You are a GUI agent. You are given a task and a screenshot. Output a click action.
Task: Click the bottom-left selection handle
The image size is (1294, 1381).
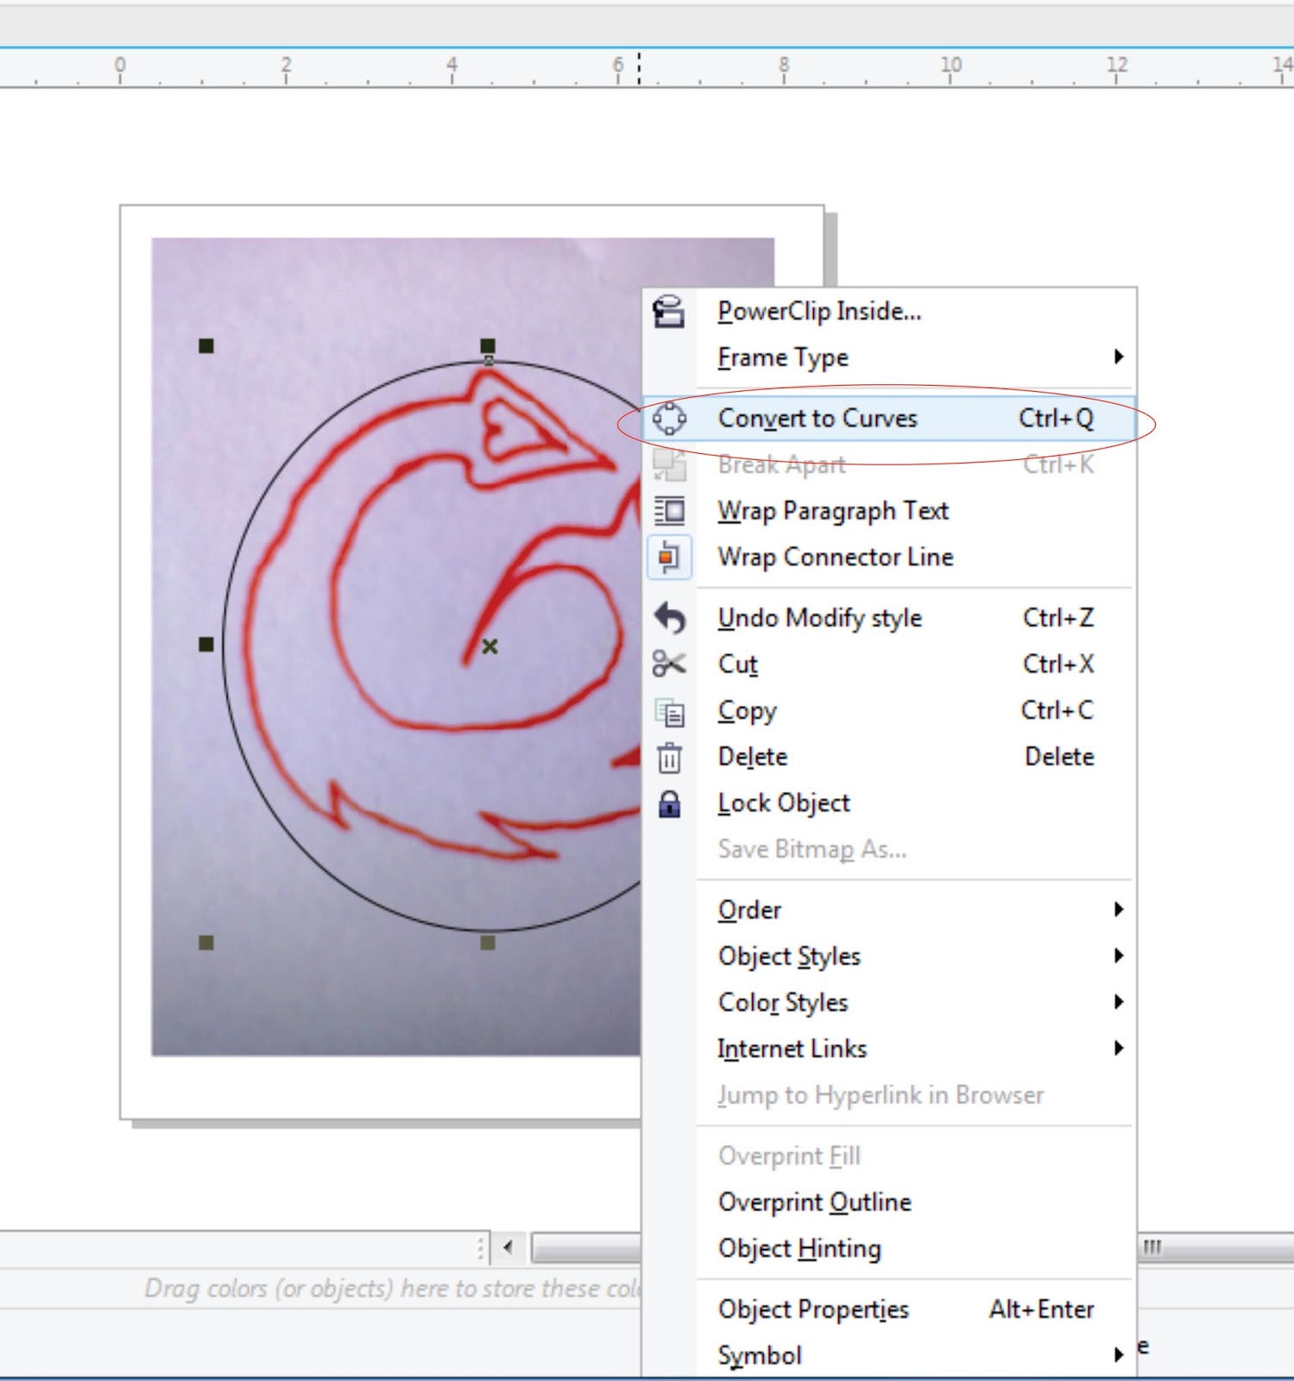[206, 943]
